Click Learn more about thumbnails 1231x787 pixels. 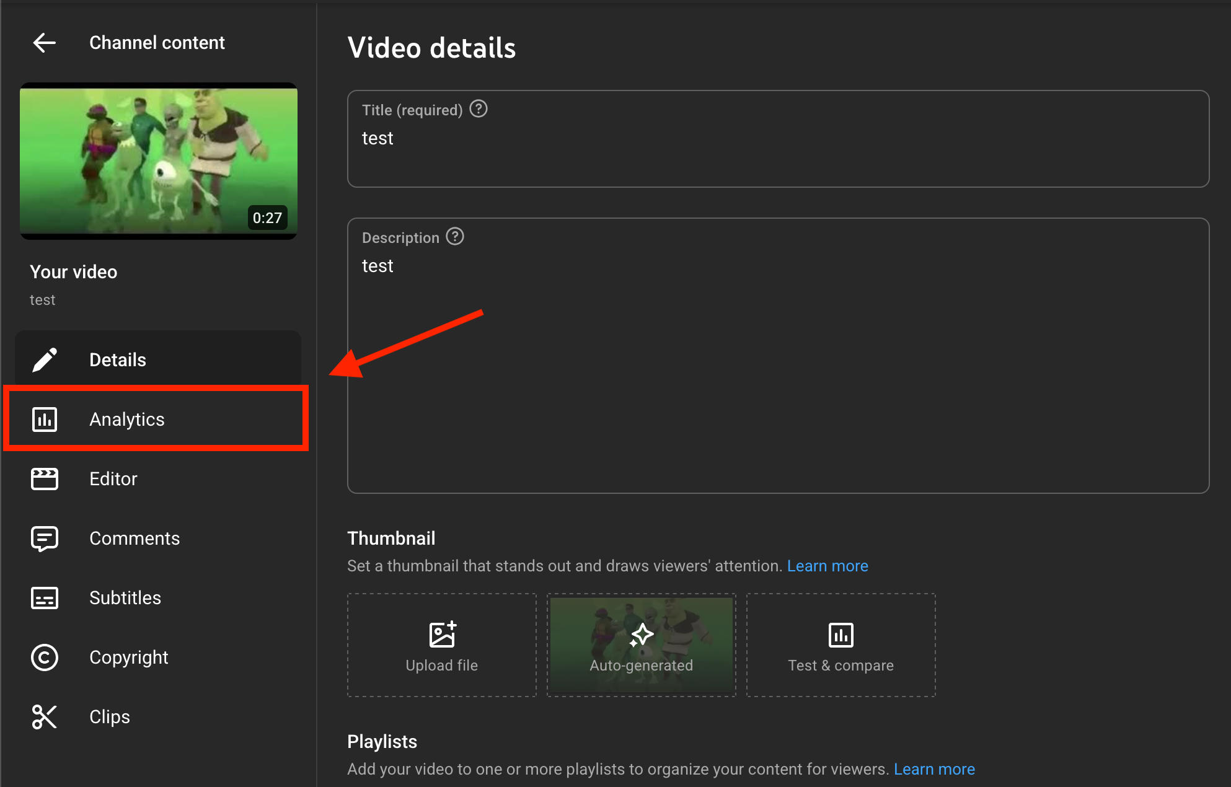pos(827,565)
